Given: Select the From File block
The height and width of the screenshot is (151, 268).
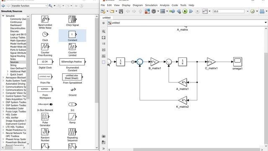Looking at the screenshot, I should (x=45, y=76).
